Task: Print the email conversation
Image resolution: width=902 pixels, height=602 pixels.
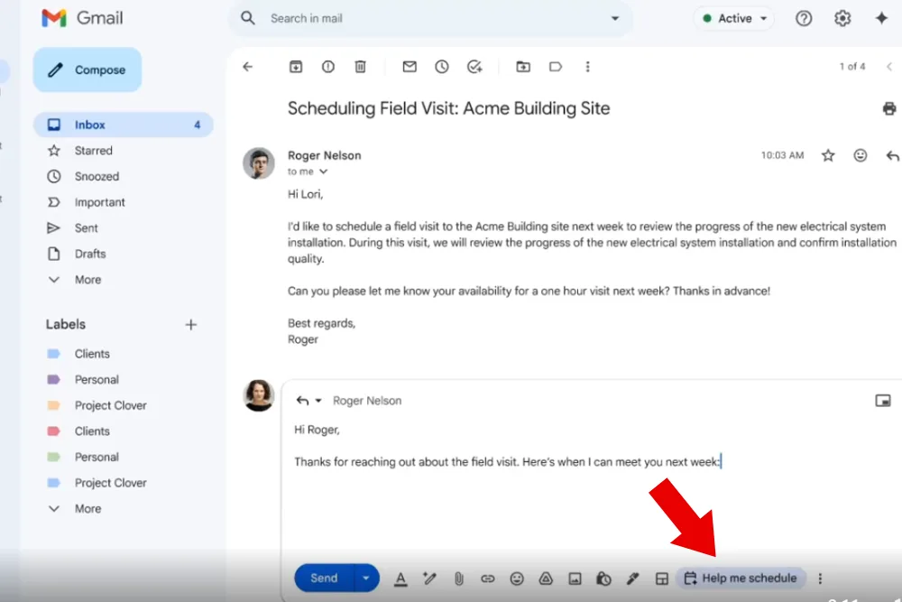Action: pos(888,109)
